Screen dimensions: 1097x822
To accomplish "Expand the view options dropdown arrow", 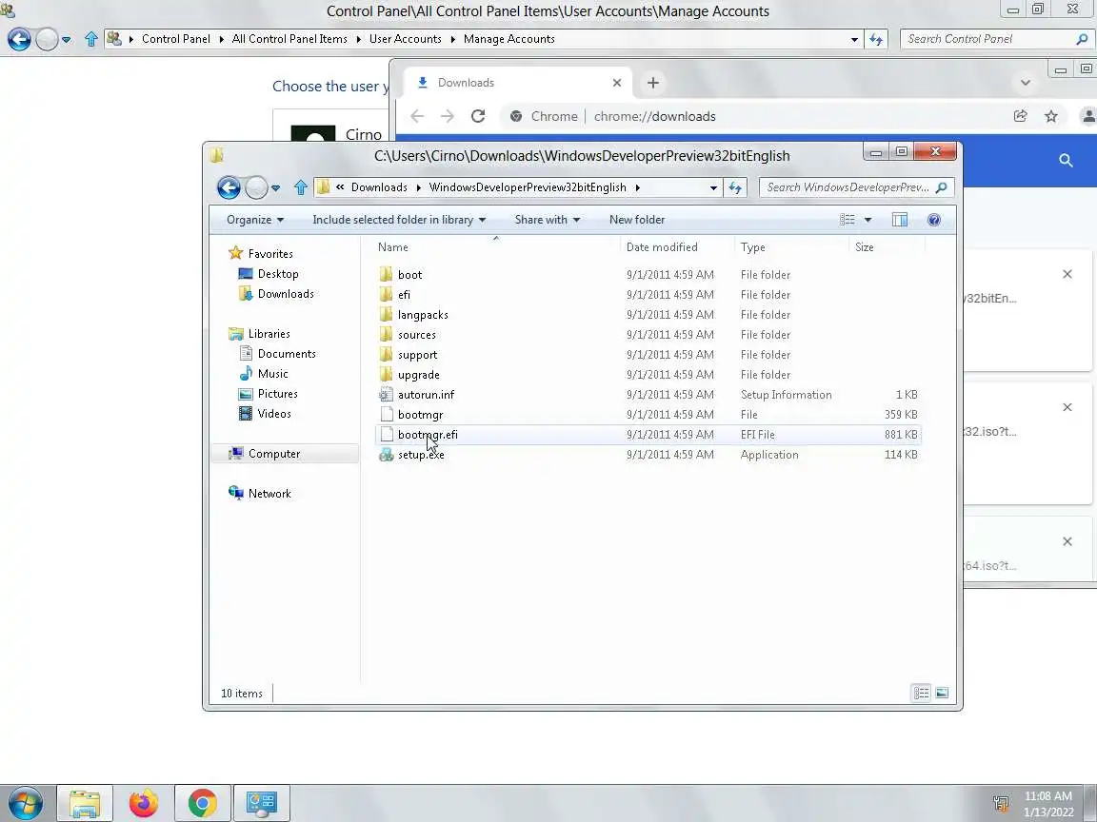I will (x=868, y=220).
